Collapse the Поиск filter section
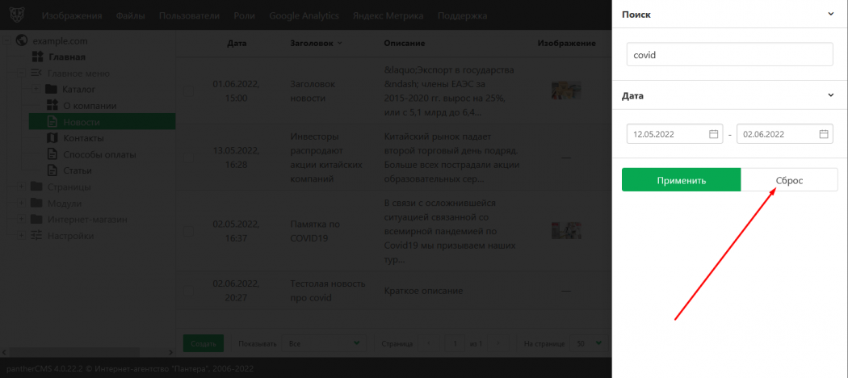The width and height of the screenshot is (848, 378). [x=830, y=15]
